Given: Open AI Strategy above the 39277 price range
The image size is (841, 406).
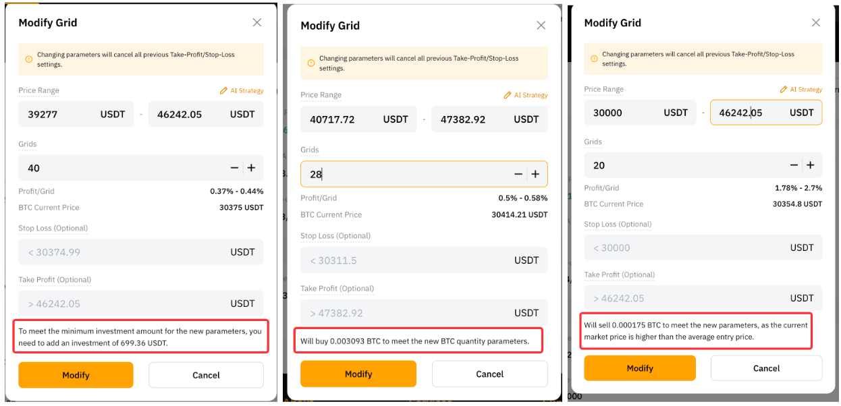Looking at the screenshot, I should point(242,90).
